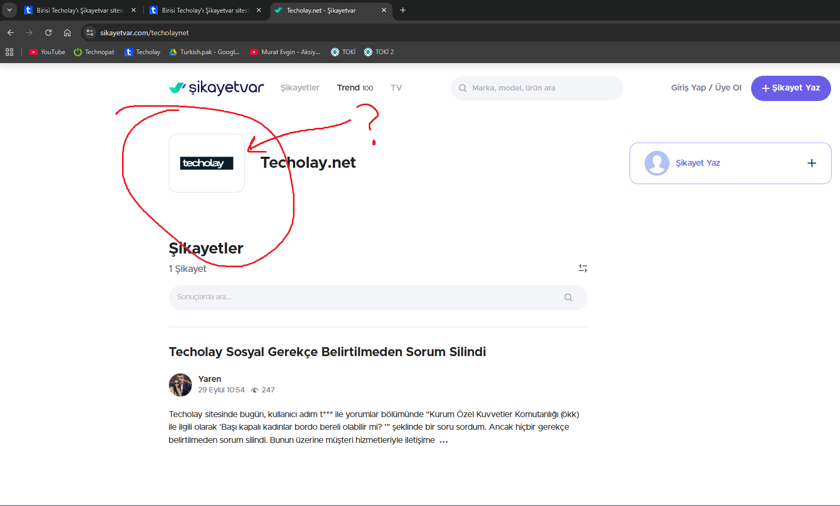Click the magnifier icon in results search
The height and width of the screenshot is (506, 840).
pos(568,297)
